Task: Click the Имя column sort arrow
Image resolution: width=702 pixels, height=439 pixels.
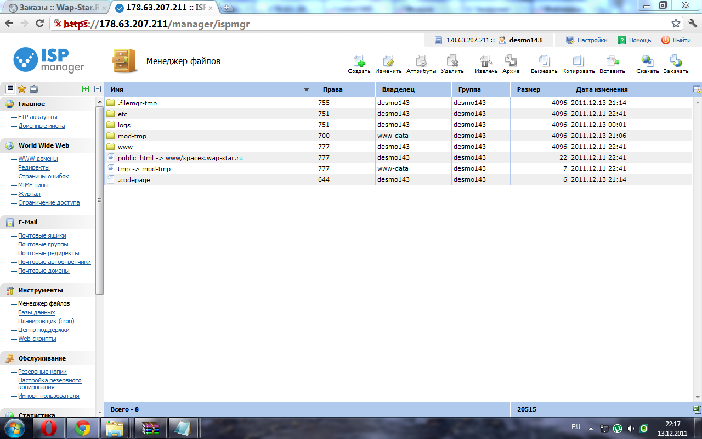Action: [x=307, y=89]
